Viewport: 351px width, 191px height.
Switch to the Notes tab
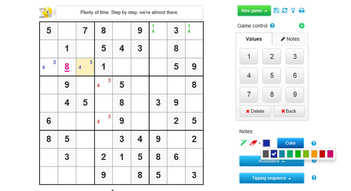click(x=290, y=39)
